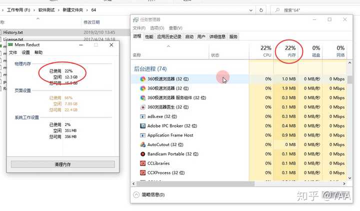The image size is (360, 211).
Task: Click the Task Manager title bar icon
Action: pyautogui.click(x=136, y=19)
